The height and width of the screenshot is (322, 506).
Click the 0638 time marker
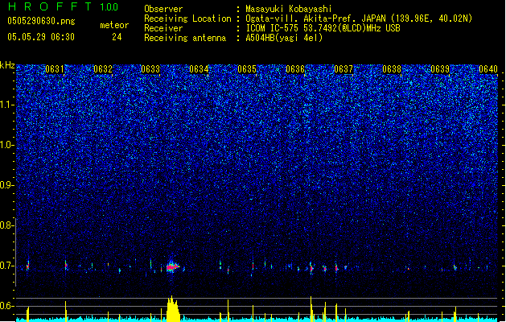point(392,69)
